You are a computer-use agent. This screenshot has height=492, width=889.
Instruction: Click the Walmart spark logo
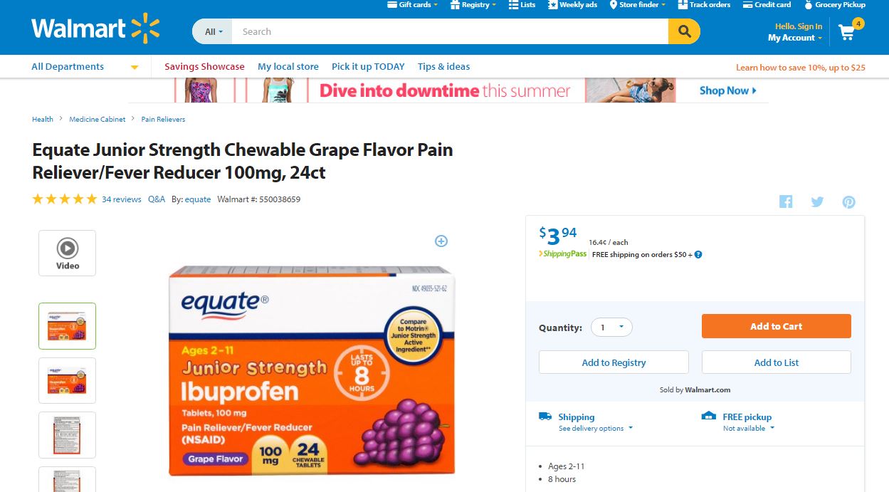coord(146,28)
